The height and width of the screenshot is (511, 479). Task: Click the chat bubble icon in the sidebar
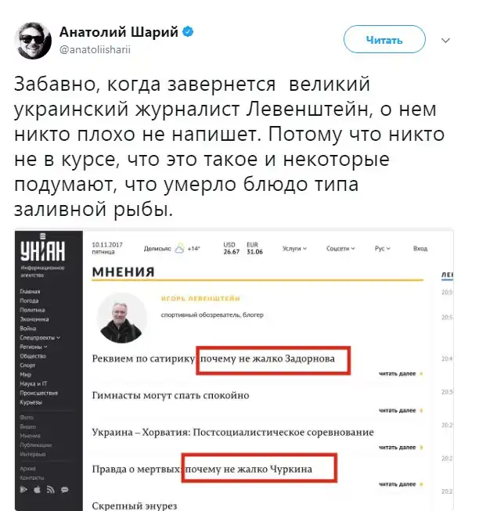[64, 490]
